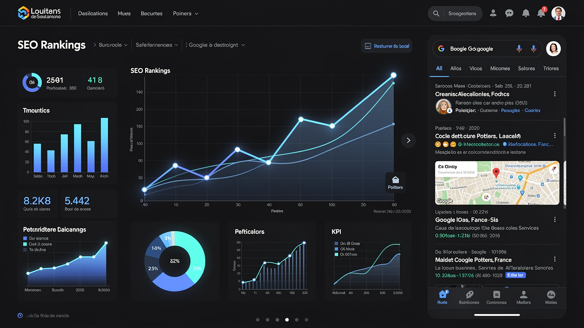This screenshot has width=584, height=328.
Task: Open the chat bubble icon in header
Action: [x=509, y=13]
